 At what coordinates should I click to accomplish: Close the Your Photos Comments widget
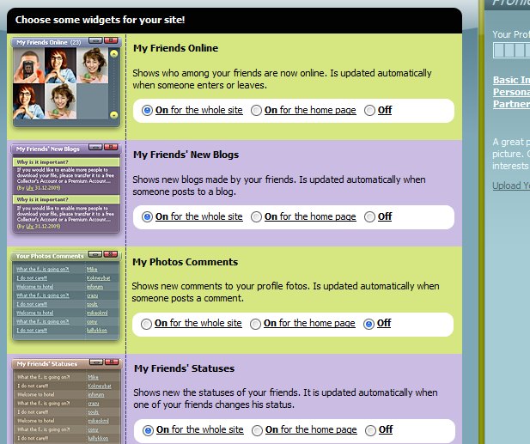pos(111,255)
